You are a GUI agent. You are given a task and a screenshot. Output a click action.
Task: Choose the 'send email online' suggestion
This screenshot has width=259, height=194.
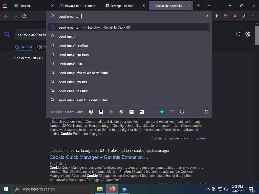[129, 45]
